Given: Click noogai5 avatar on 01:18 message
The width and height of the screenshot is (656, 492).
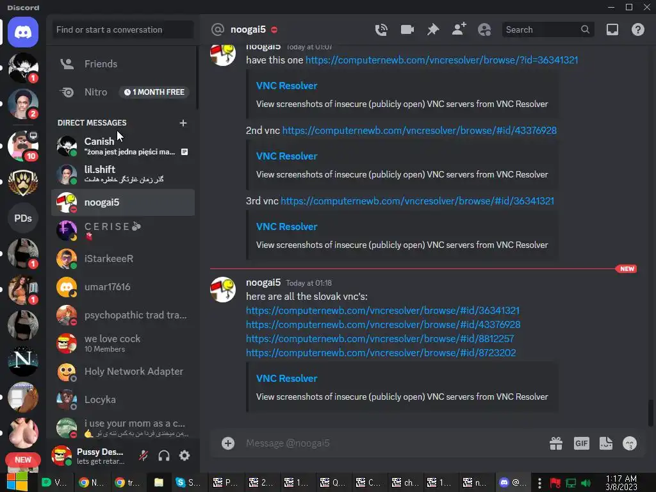Looking at the screenshot, I should tap(222, 289).
